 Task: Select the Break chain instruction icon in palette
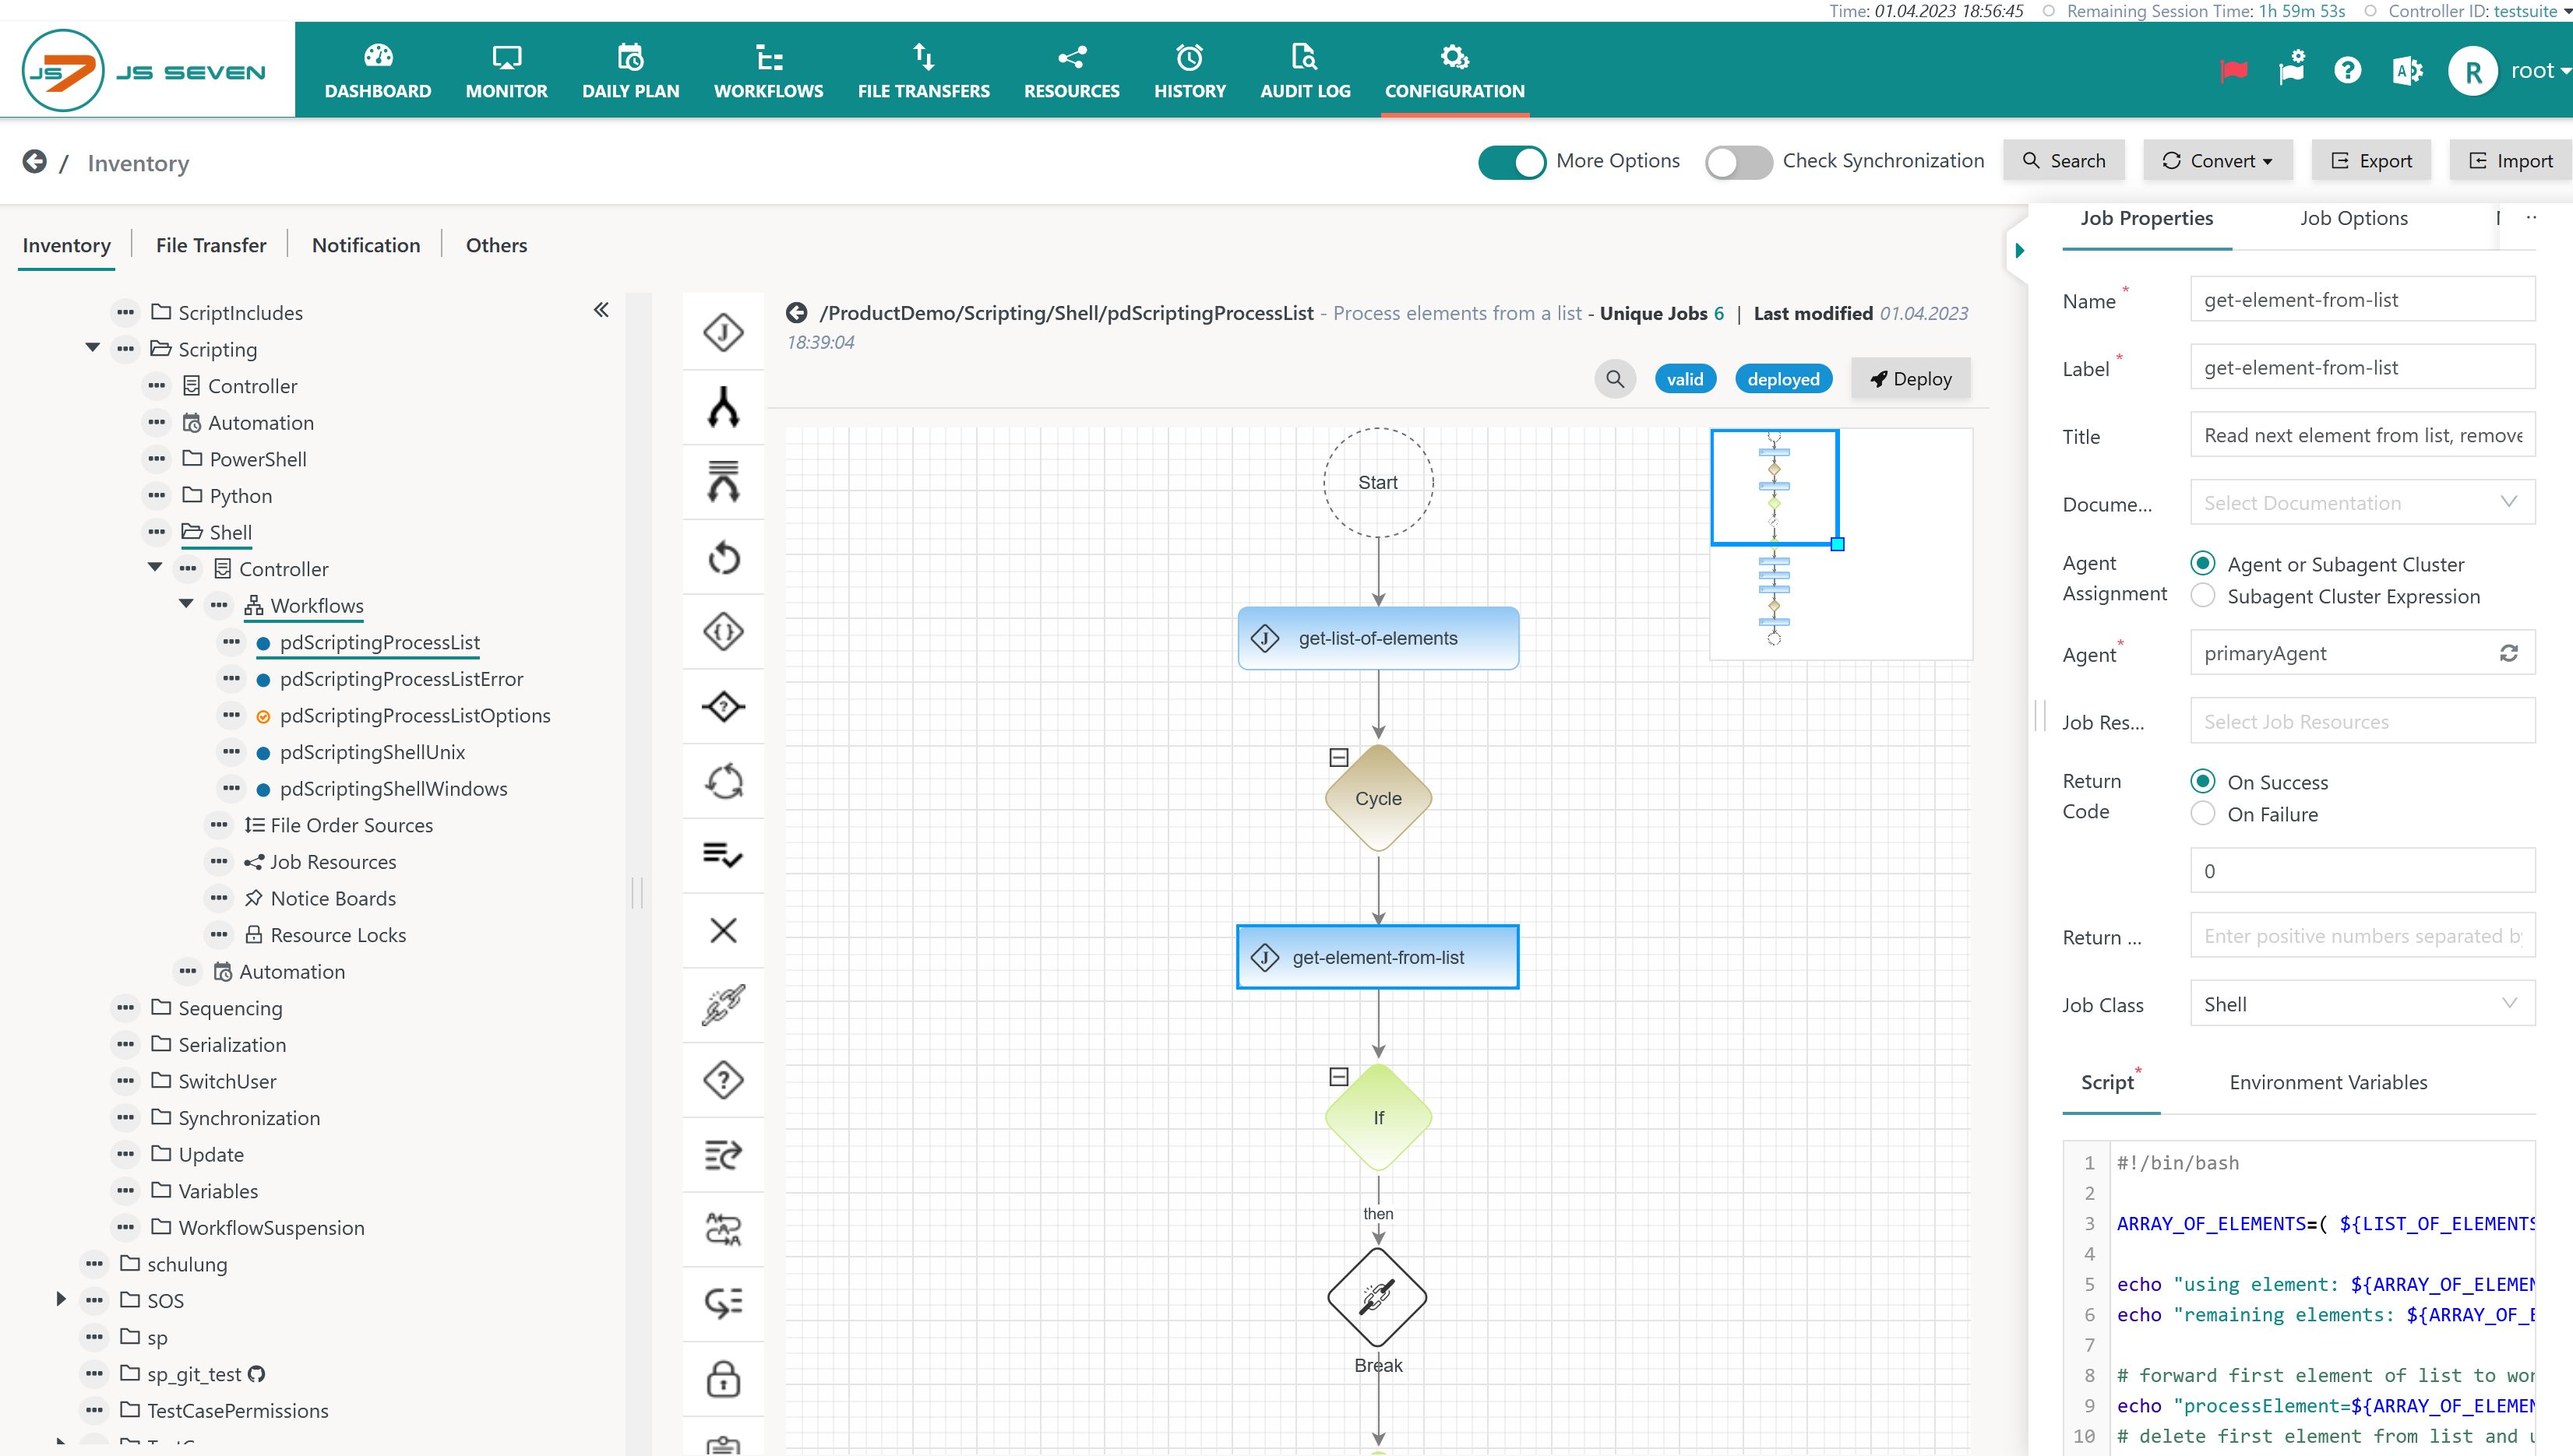pyautogui.click(x=723, y=1006)
